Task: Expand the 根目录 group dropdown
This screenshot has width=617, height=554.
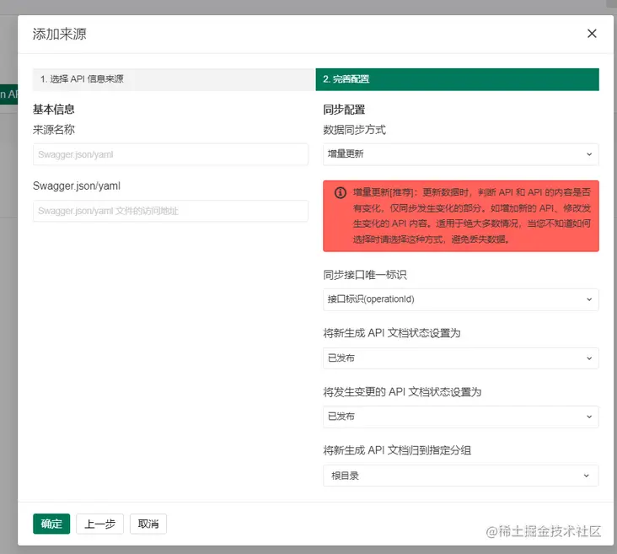Action: (x=461, y=476)
